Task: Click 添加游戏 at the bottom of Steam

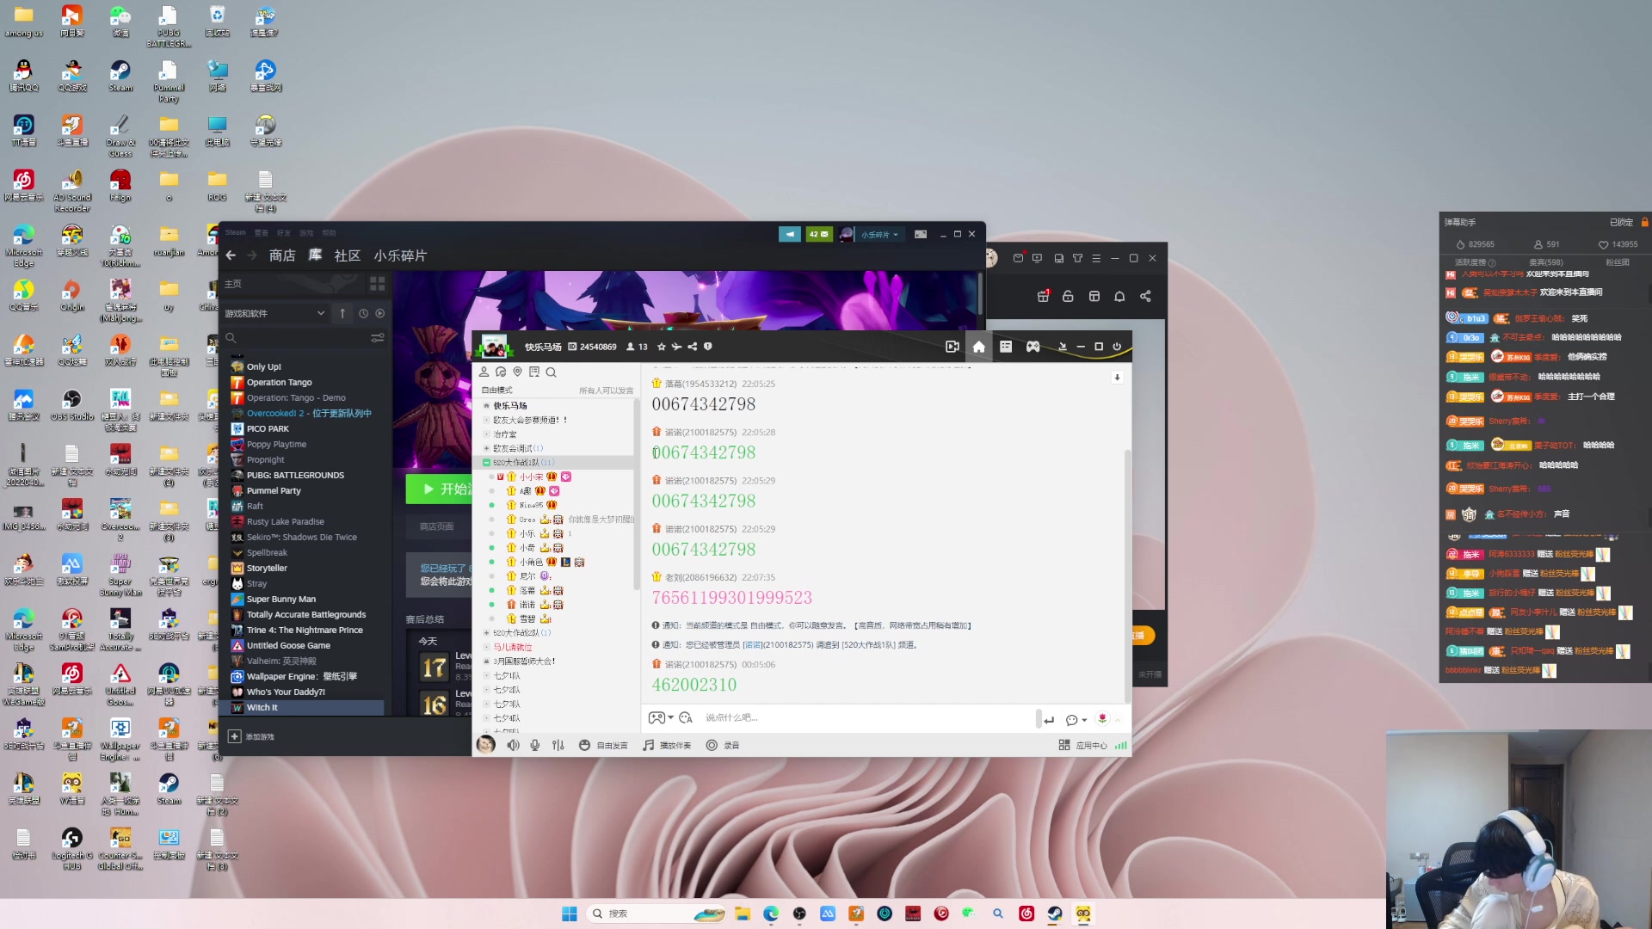Action: pyautogui.click(x=251, y=736)
